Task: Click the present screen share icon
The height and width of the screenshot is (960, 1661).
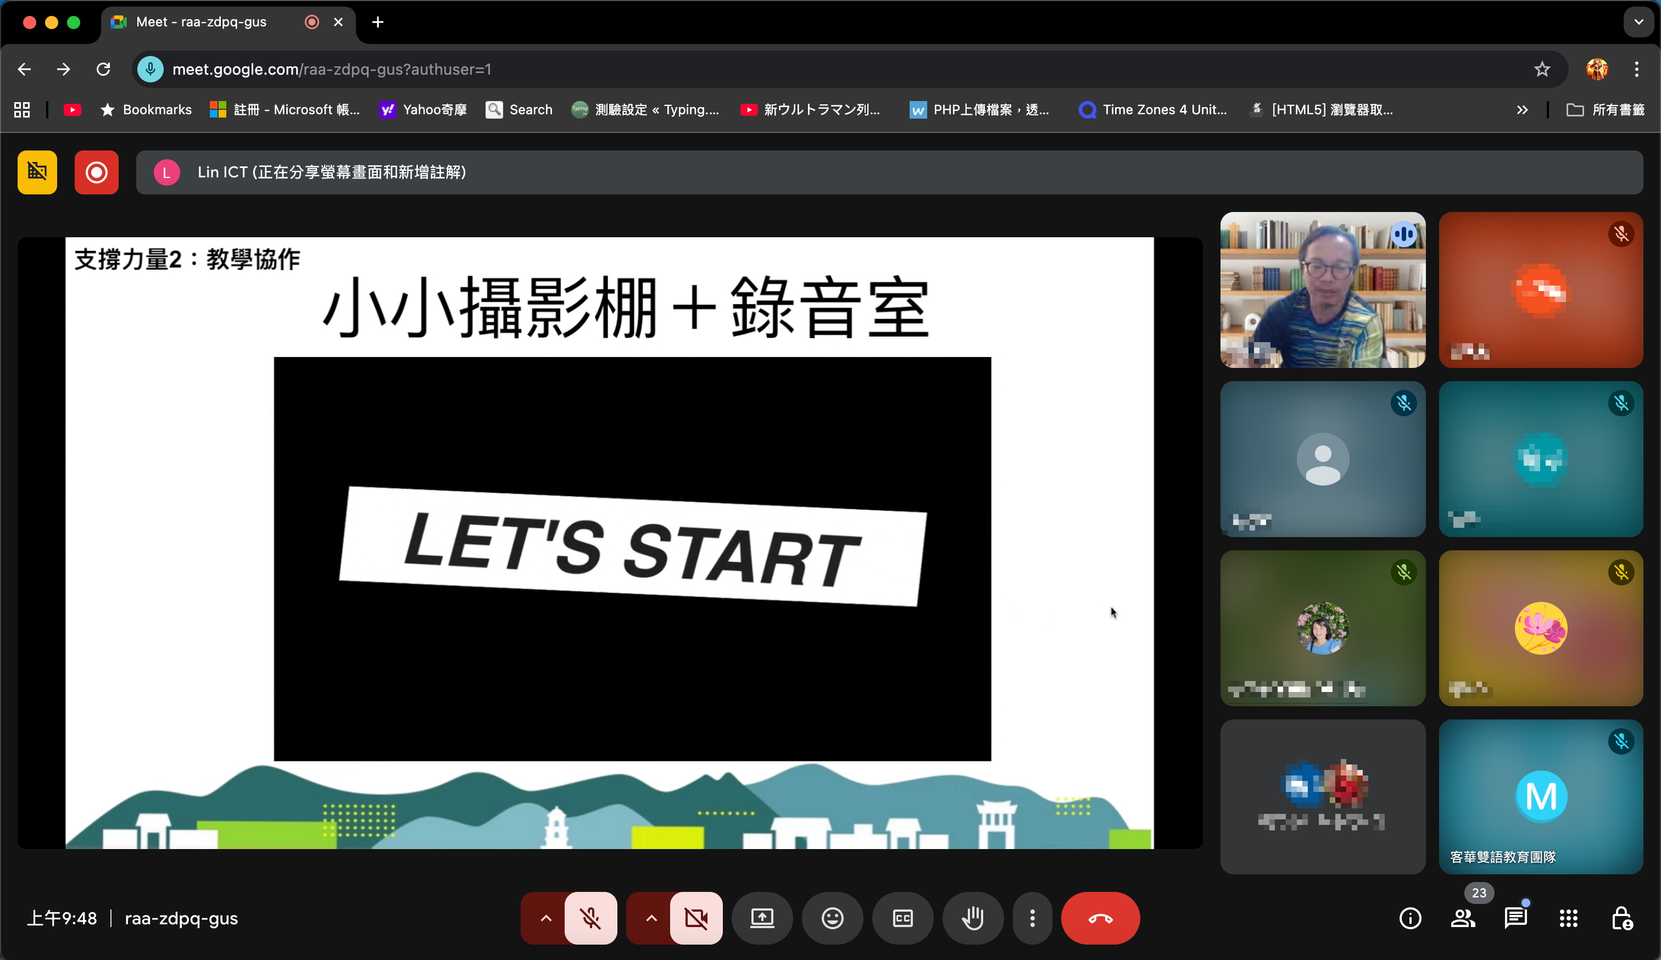Action: (x=762, y=918)
